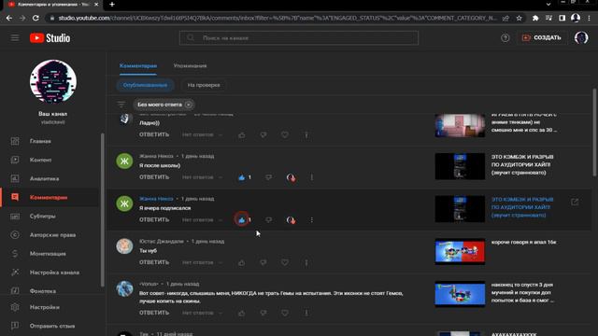Remove the Без моего ответа filter chip
The image size is (598, 336).
[x=189, y=105]
